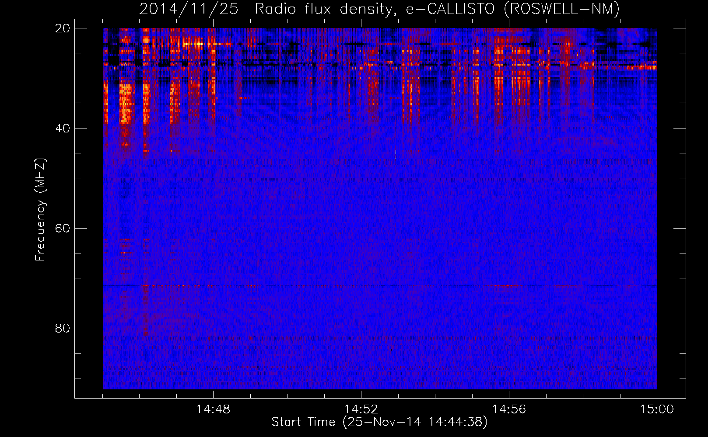Click the 15:00 time tick label
This screenshot has height=437, width=708.
pyautogui.click(x=657, y=409)
